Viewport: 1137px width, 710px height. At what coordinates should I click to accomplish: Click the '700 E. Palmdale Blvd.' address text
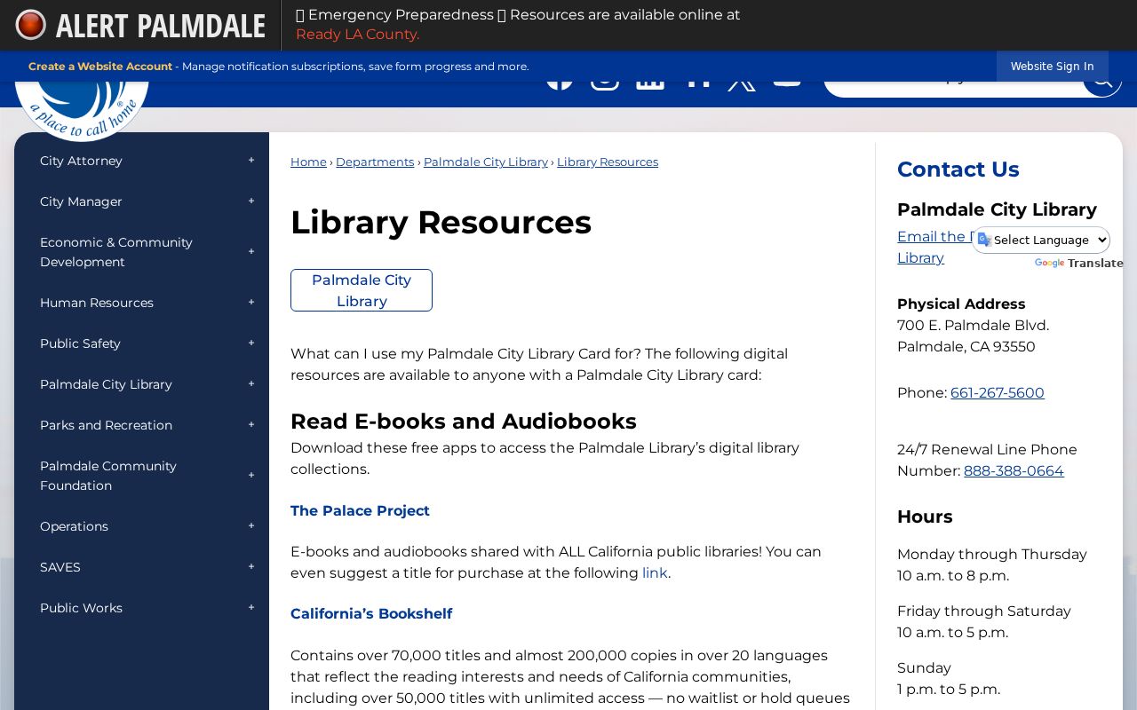973,326
